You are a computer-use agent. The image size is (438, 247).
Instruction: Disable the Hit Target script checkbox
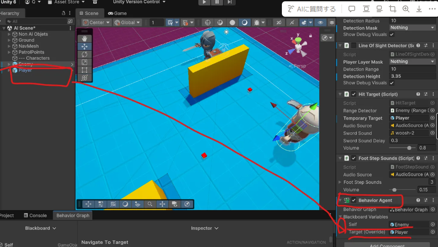point(354,94)
